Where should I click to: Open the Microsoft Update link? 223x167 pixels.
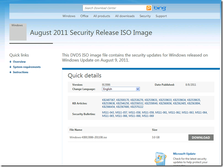coord(184,154)
